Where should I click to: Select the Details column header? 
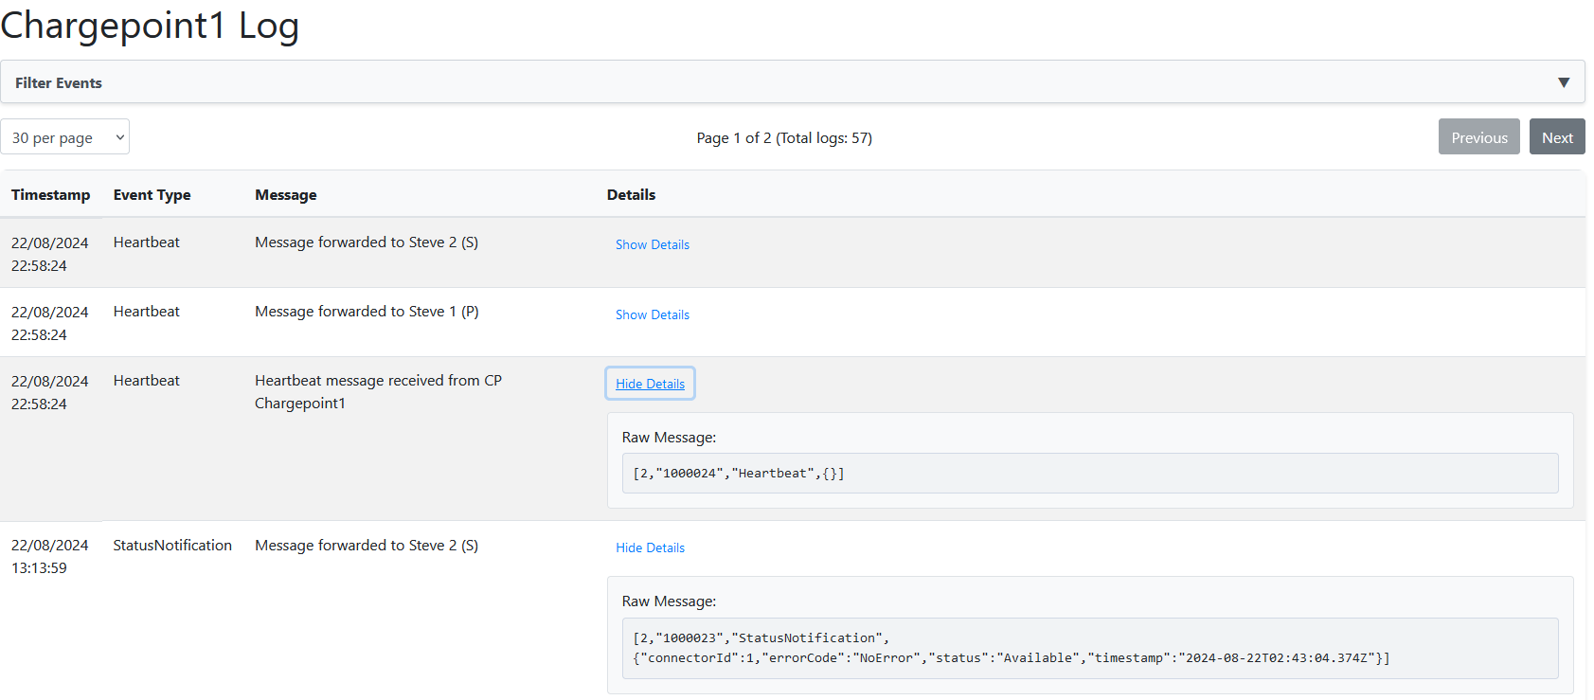click(x=632, y=194)
